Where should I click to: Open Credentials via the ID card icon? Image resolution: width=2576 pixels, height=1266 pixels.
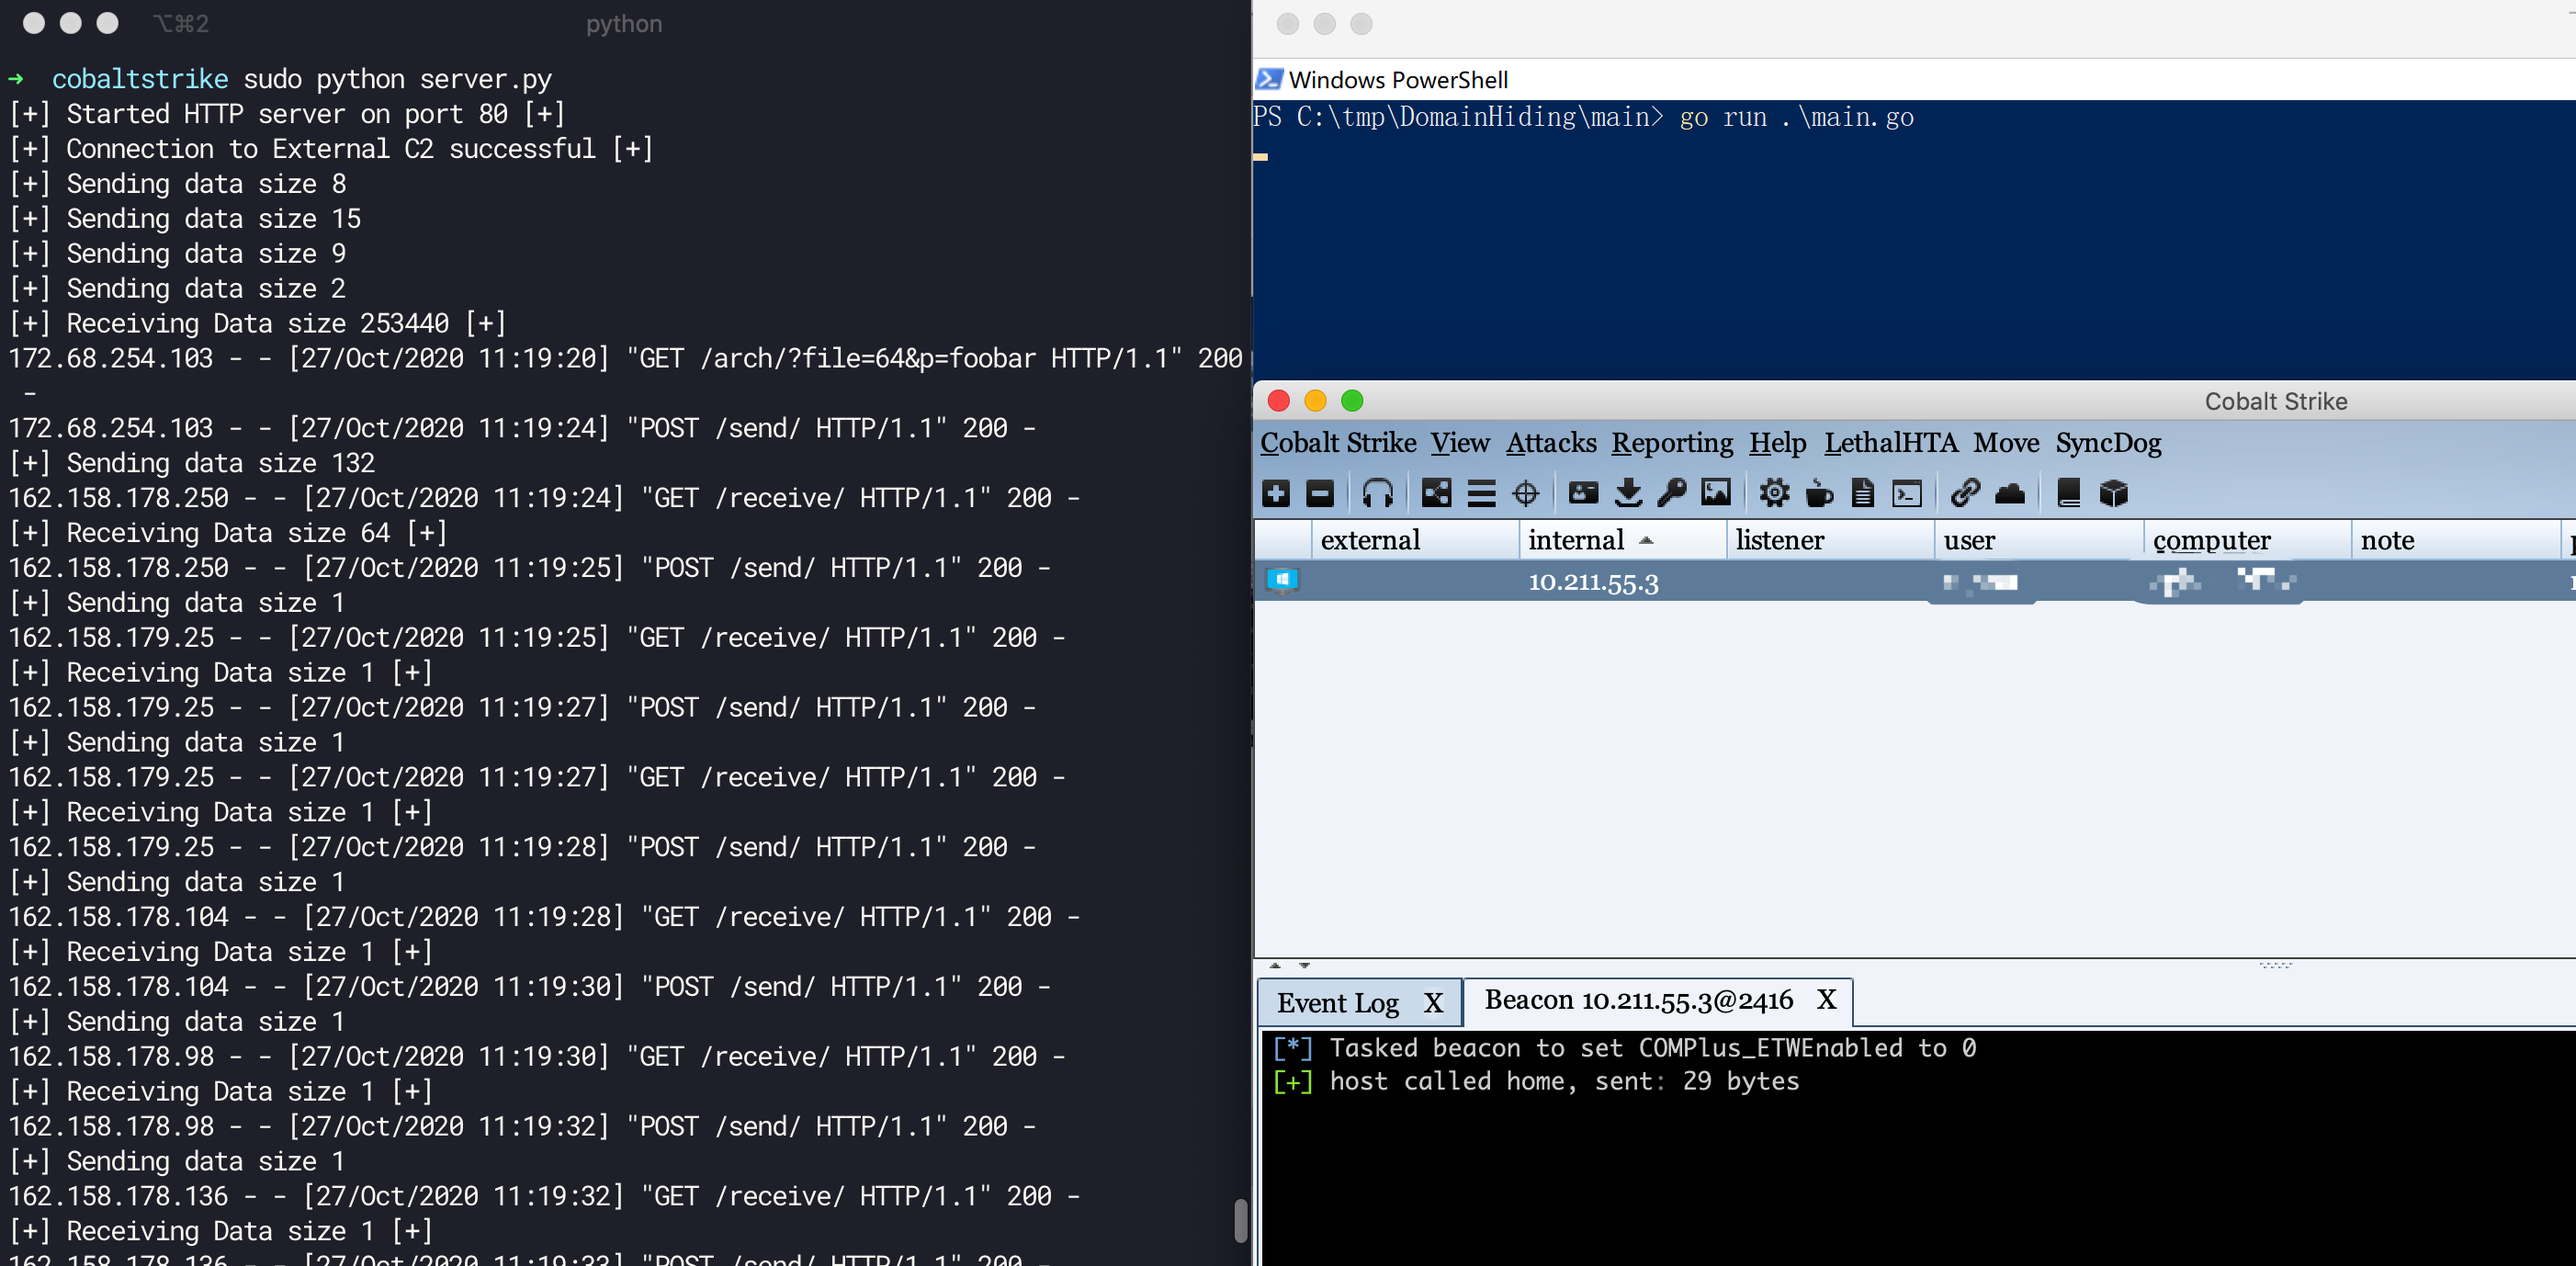click(1583, 493)
